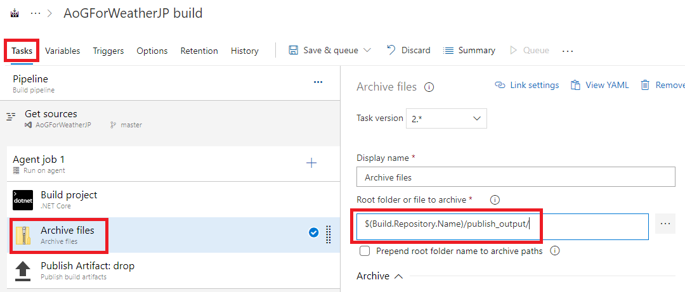Screen dimensions: 685x292
Task: Open the Triggers tab
Action: pyautogui.click(x=108, y=51)
